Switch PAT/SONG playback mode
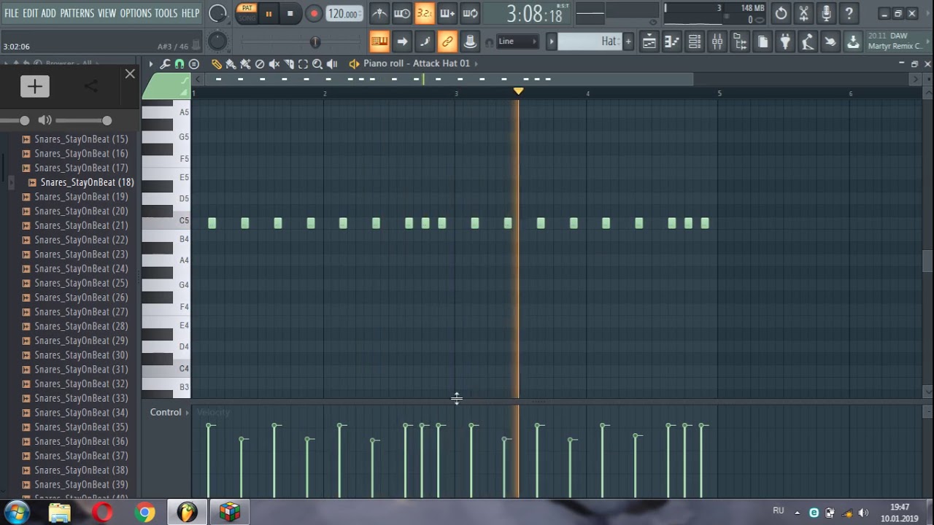The image size is (934, 525). pos(247,13)
